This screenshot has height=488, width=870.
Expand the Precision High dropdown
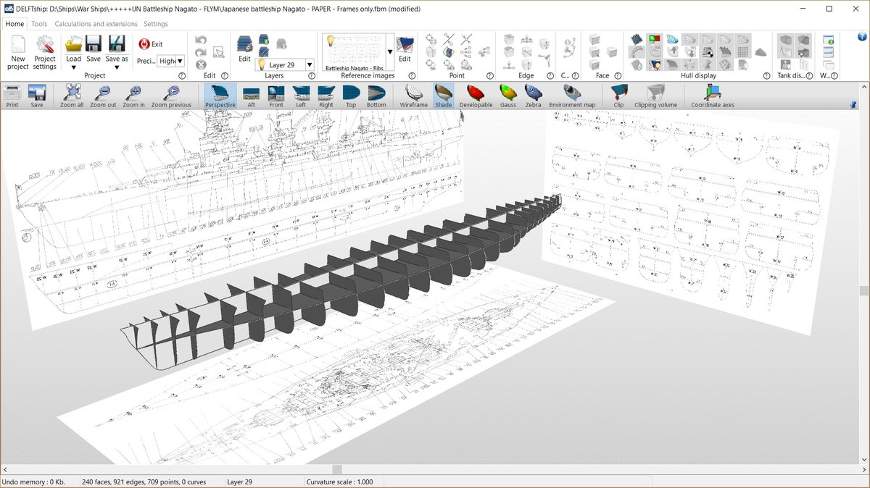pyautogui.click(x=180, y=61)
